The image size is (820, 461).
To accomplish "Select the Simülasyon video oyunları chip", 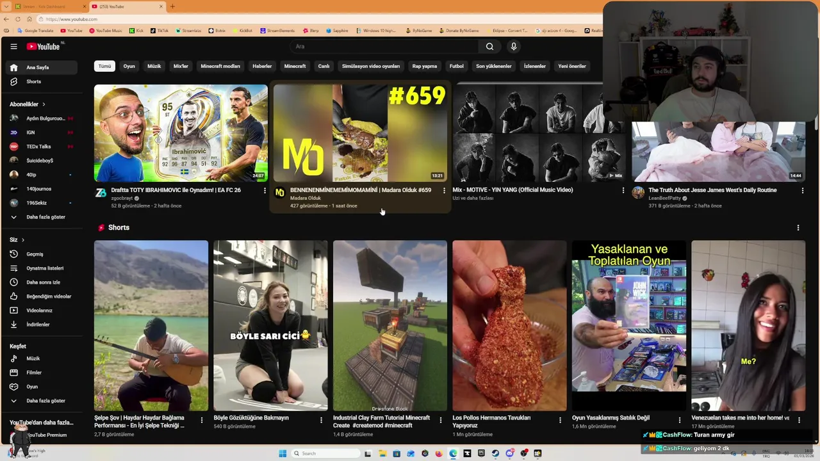I will click(371, 66).
